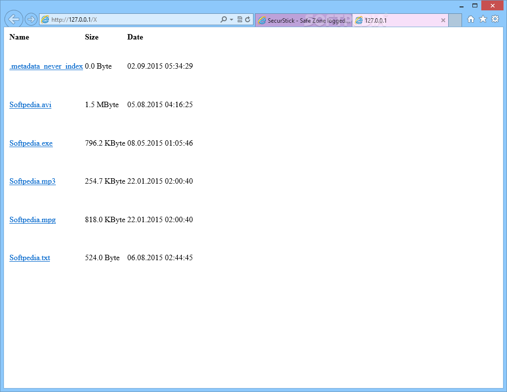Click the date 02.09.2015 05:34:29
Image resolution: width=507 pixels, height=392 pixels.
160,66
